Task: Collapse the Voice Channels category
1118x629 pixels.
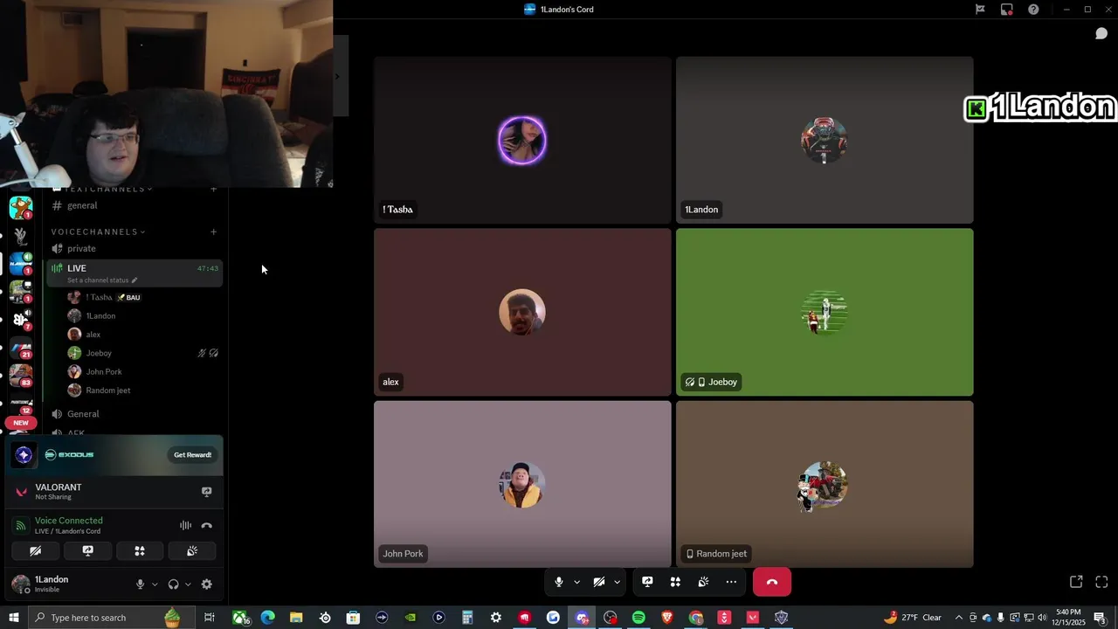Action: (98, 232)
